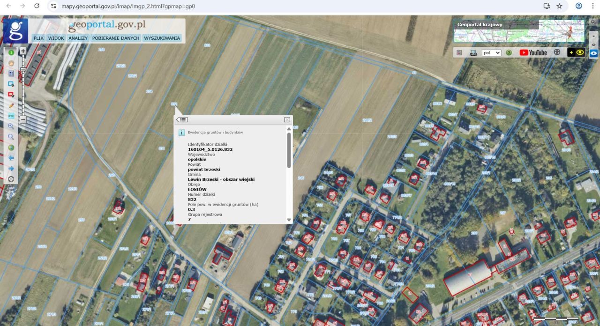Screen dimensions: 600x326
Task: Click the info icon beside Ewidencja gruntów
Action: pyautogui.click(x=181, y=133)
